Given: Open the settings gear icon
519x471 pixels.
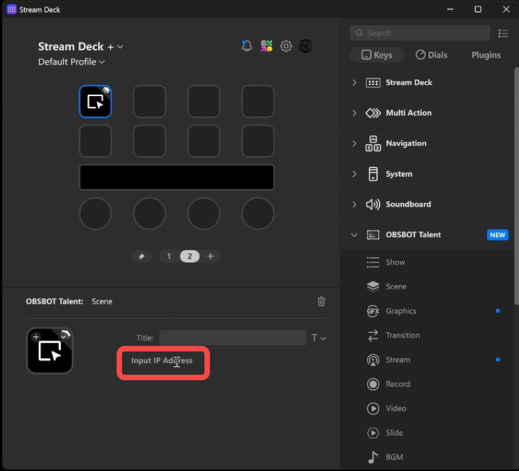Looking at the screenshot, I should [x=285, y=46].
